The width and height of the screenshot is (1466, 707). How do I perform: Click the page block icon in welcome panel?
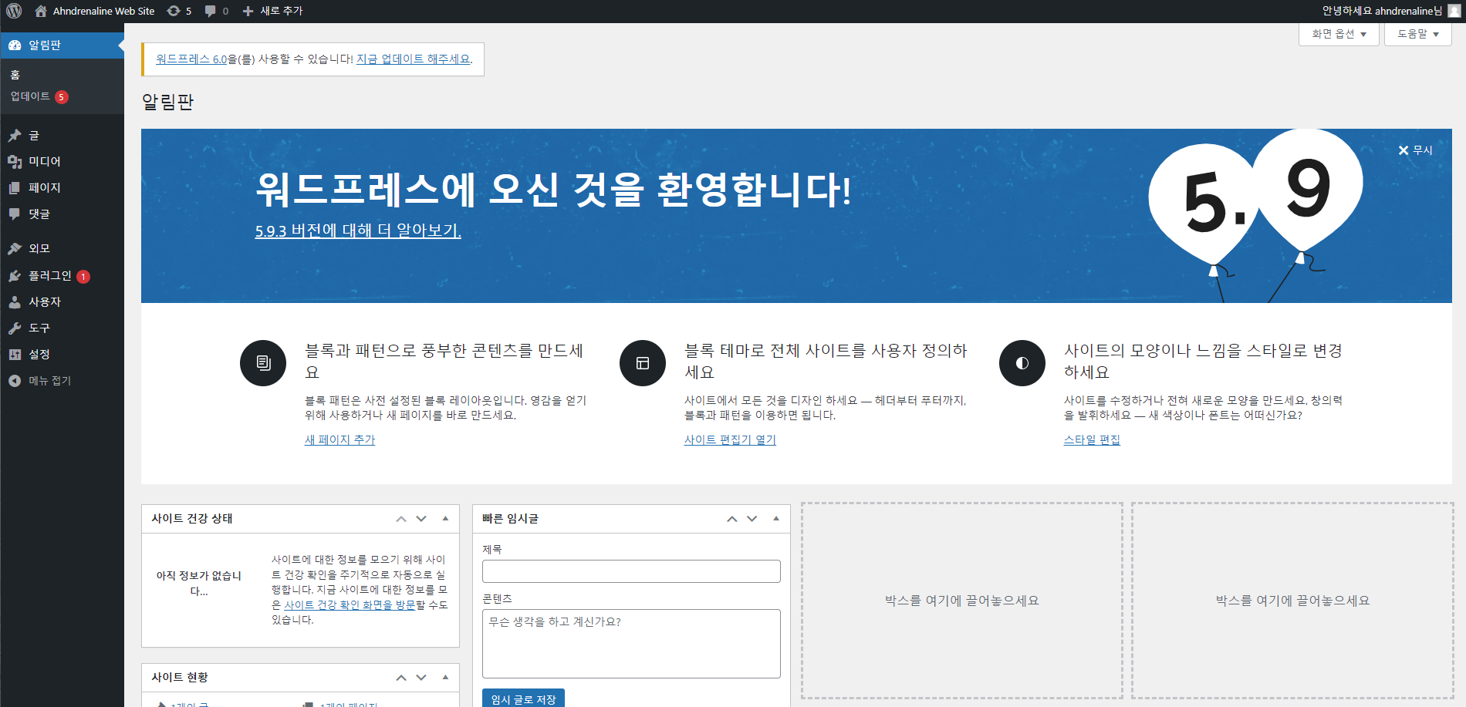(263, 363)
